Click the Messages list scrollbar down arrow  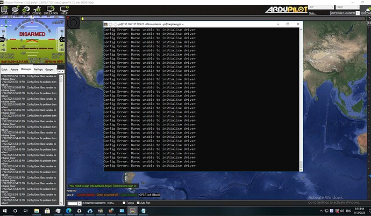click(61, 203)
